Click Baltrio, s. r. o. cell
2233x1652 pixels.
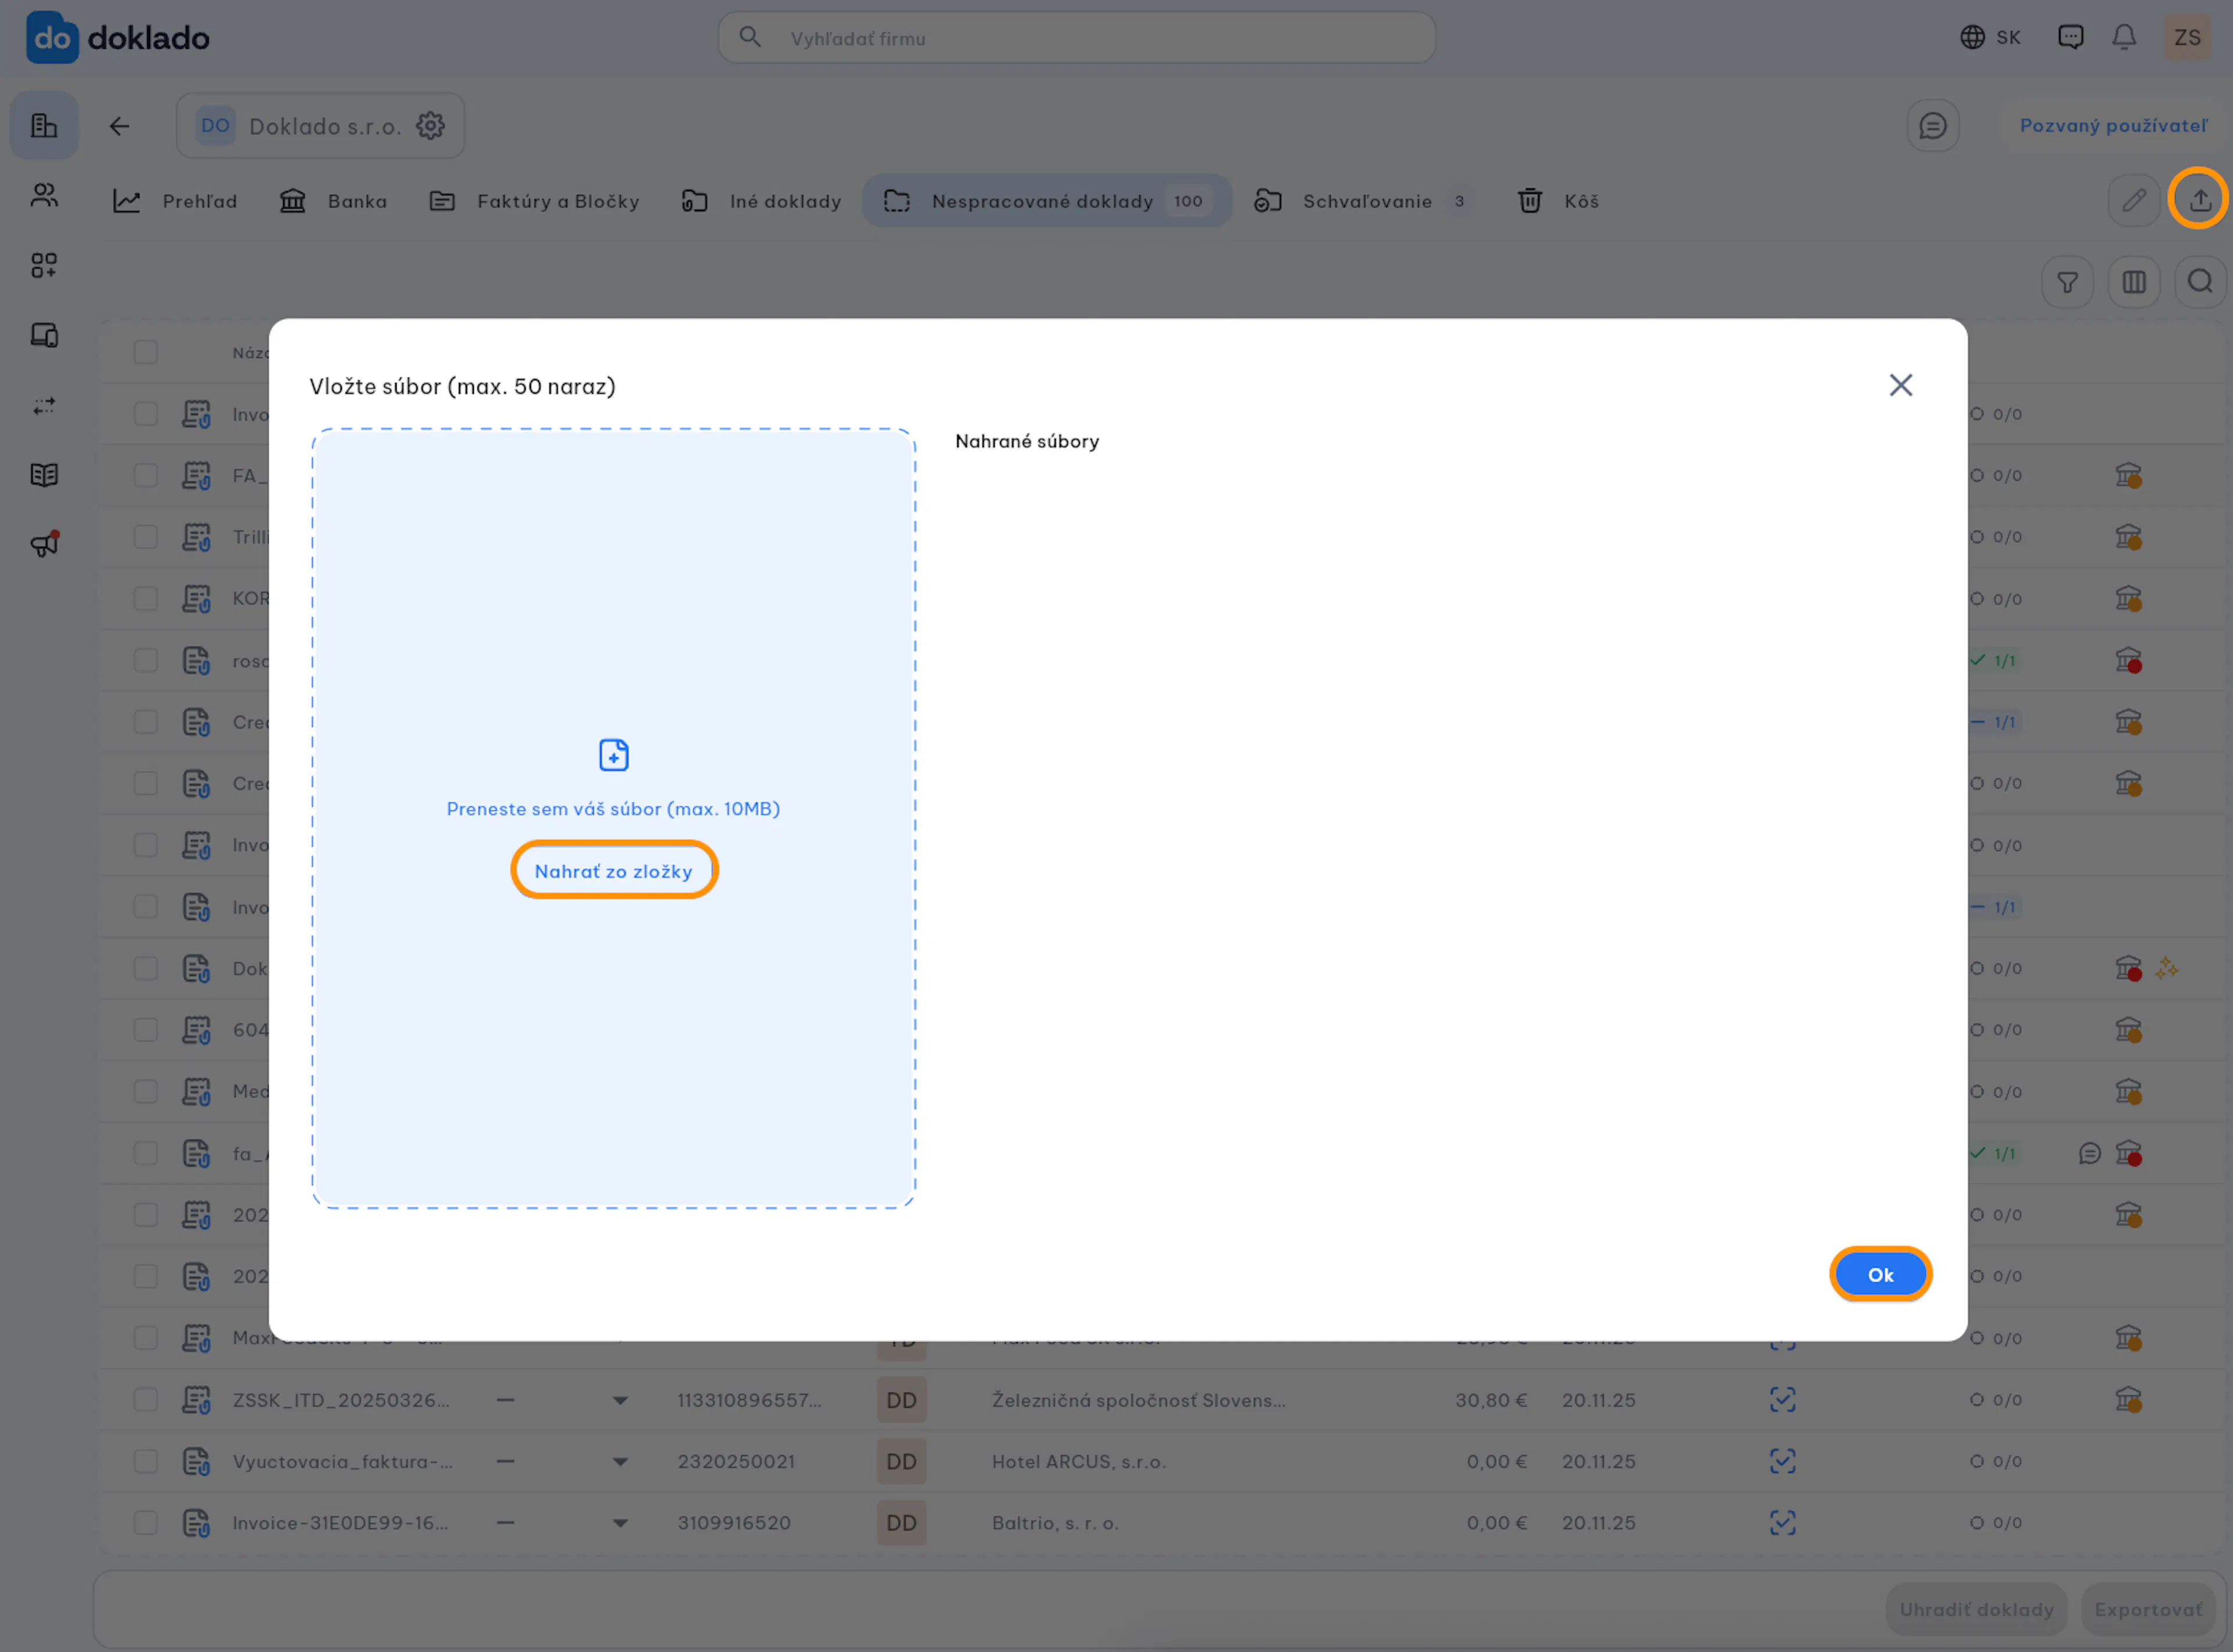click(1055, 1524)
